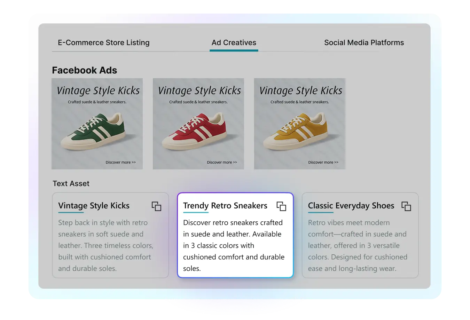Viewport: 470px width, 320px height.
Task: Switch to E-Commerce Store Listing tab
Action: pyautogui.click(x=103, y=43)
